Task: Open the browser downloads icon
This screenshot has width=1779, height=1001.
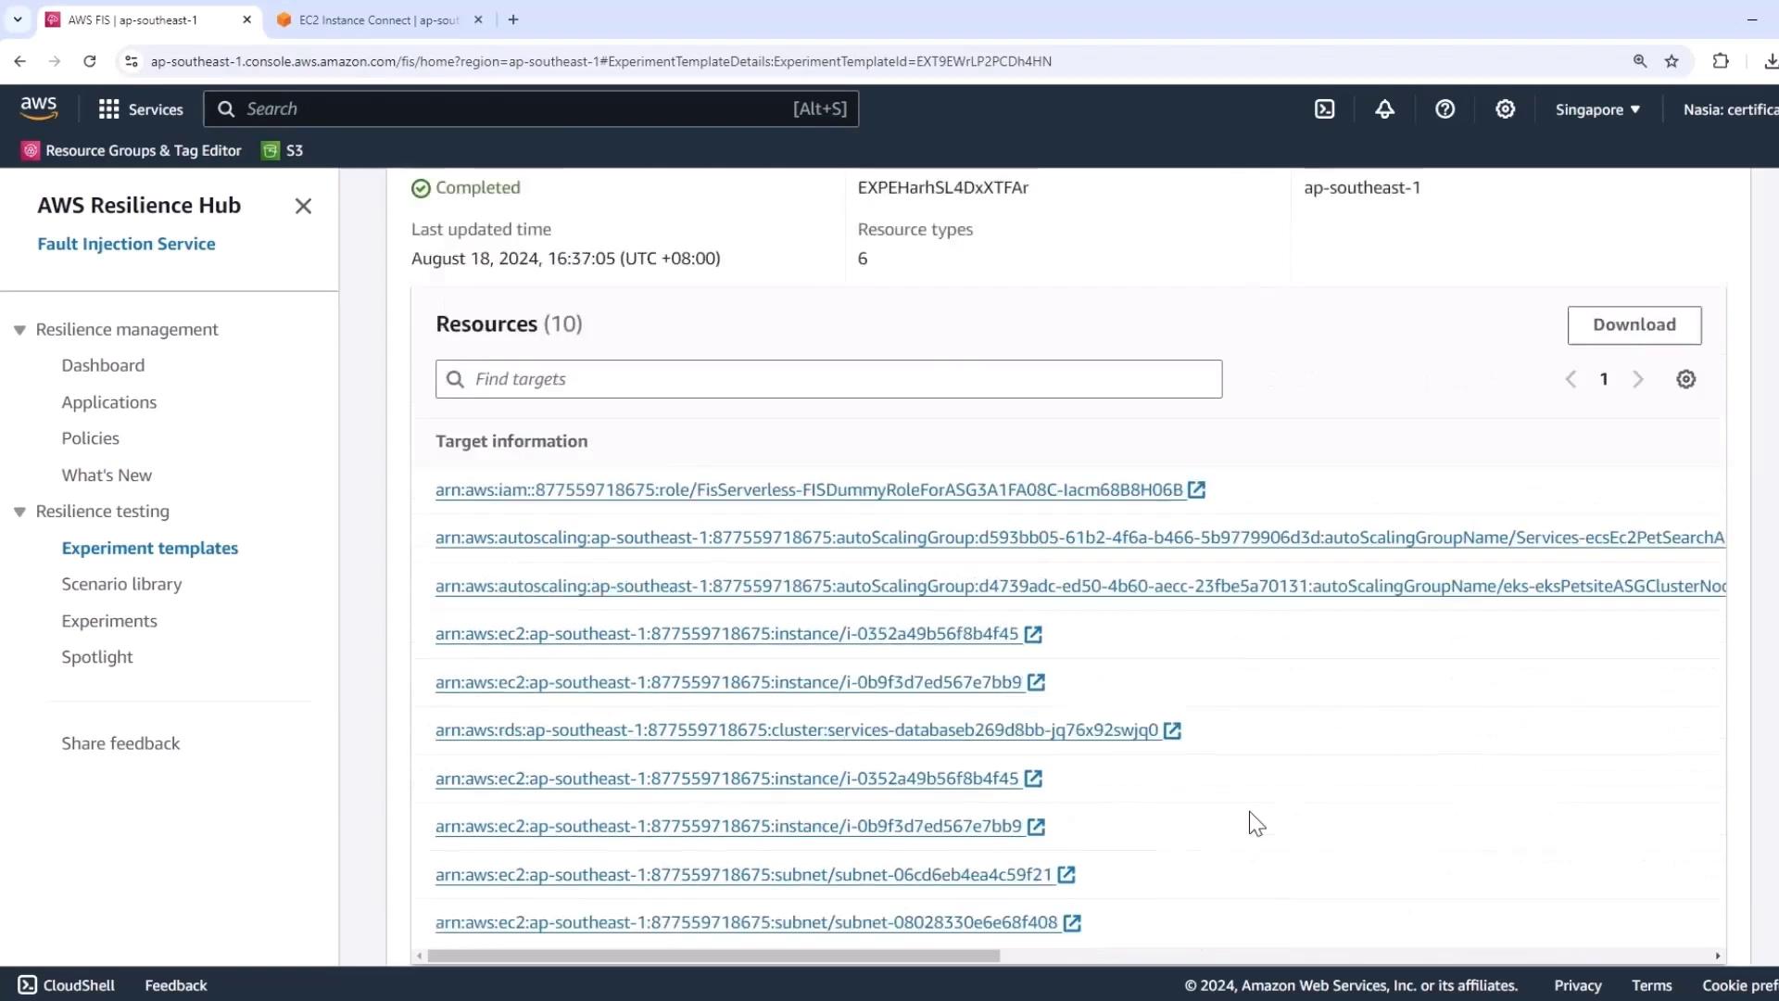Action: point(1770,61)
